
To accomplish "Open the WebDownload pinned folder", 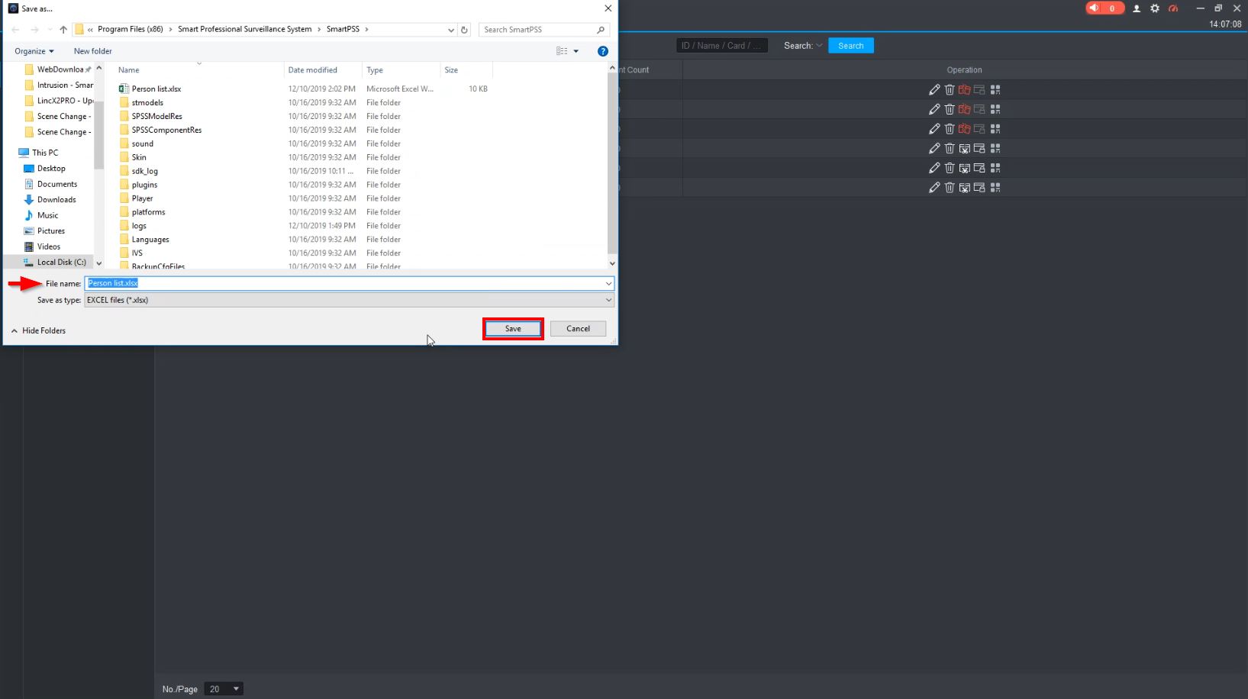I will click(x=58, y=69).
